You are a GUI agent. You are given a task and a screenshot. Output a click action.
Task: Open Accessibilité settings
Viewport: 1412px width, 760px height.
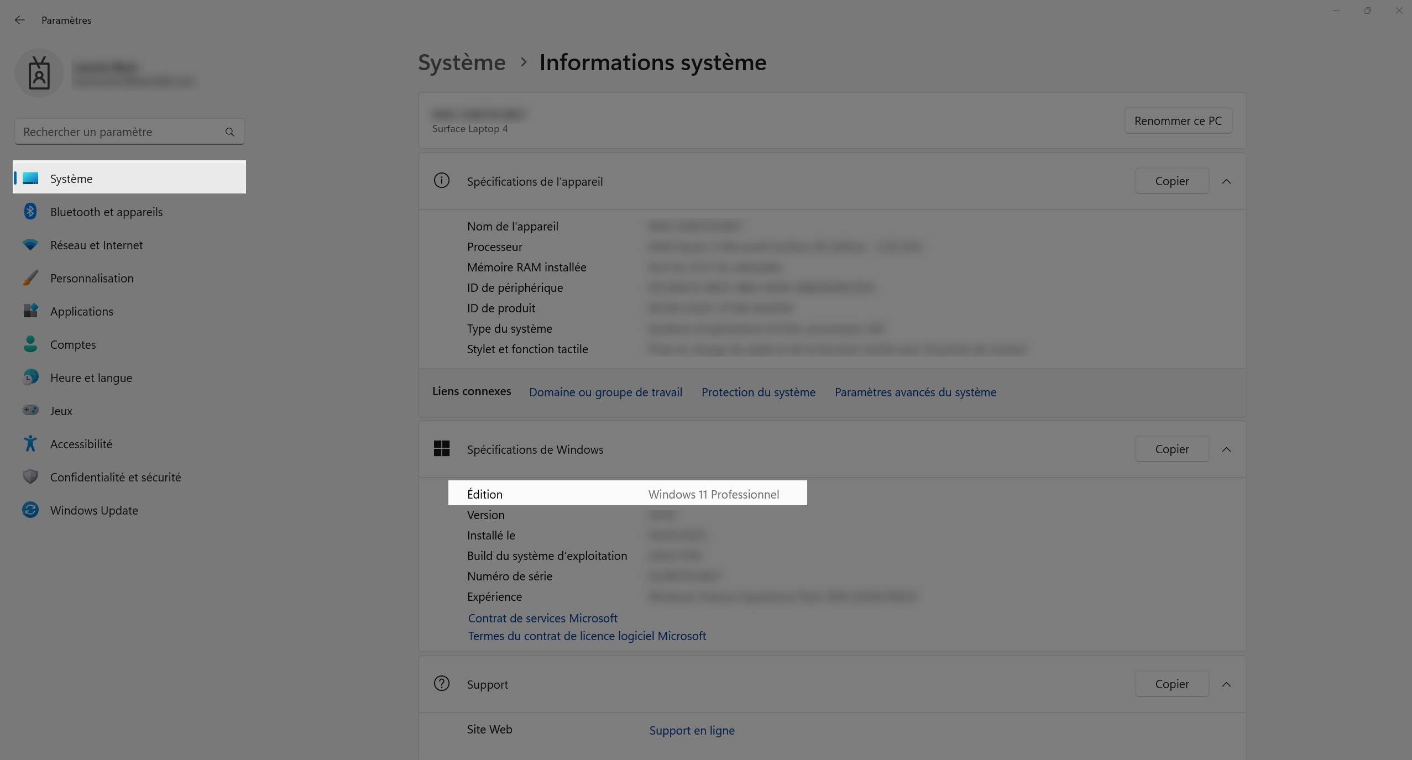[x=129, y=444]
